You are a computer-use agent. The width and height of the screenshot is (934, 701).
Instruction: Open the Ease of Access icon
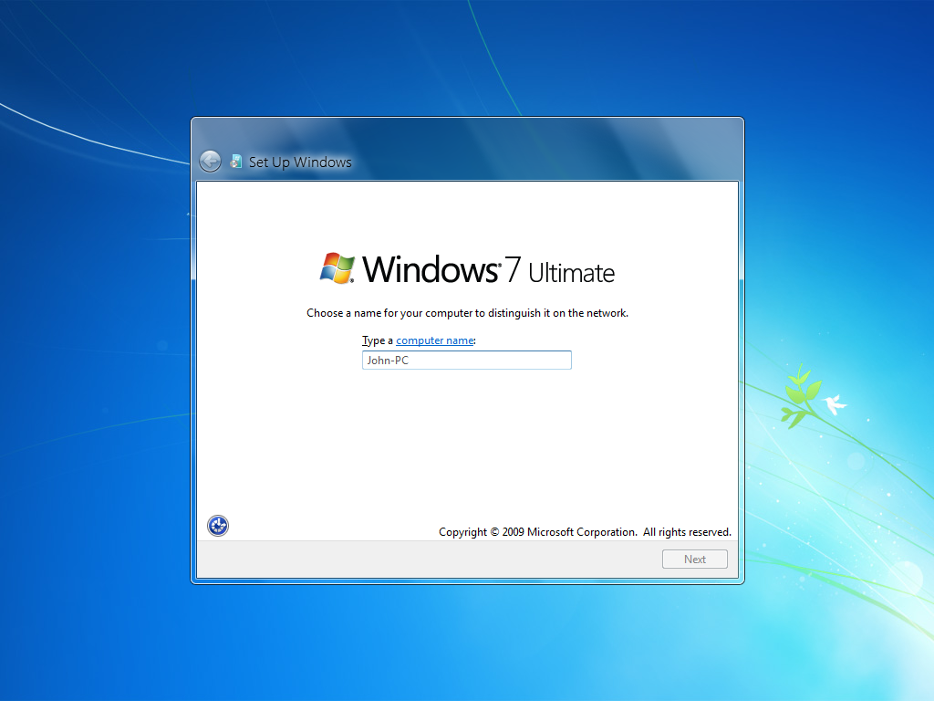click(x=218, y=526)
